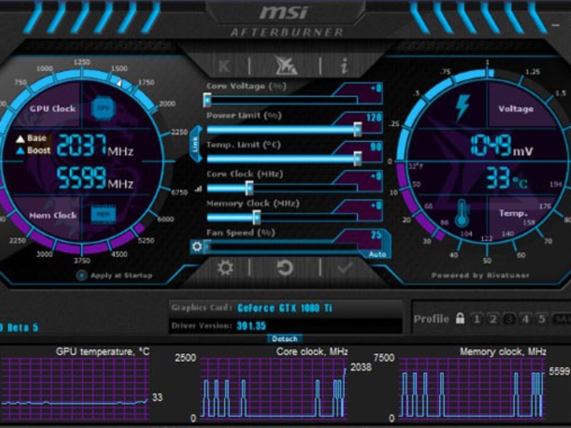Click the Core Voltage slider handle
The width and height of the screenshot is (571, 428).
[207, 100]
